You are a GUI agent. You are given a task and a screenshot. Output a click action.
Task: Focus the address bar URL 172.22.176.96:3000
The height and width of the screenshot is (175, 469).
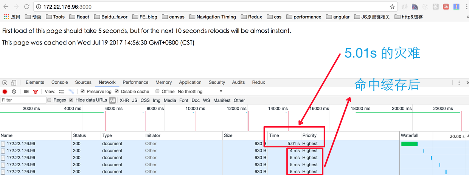click(67, 7)
